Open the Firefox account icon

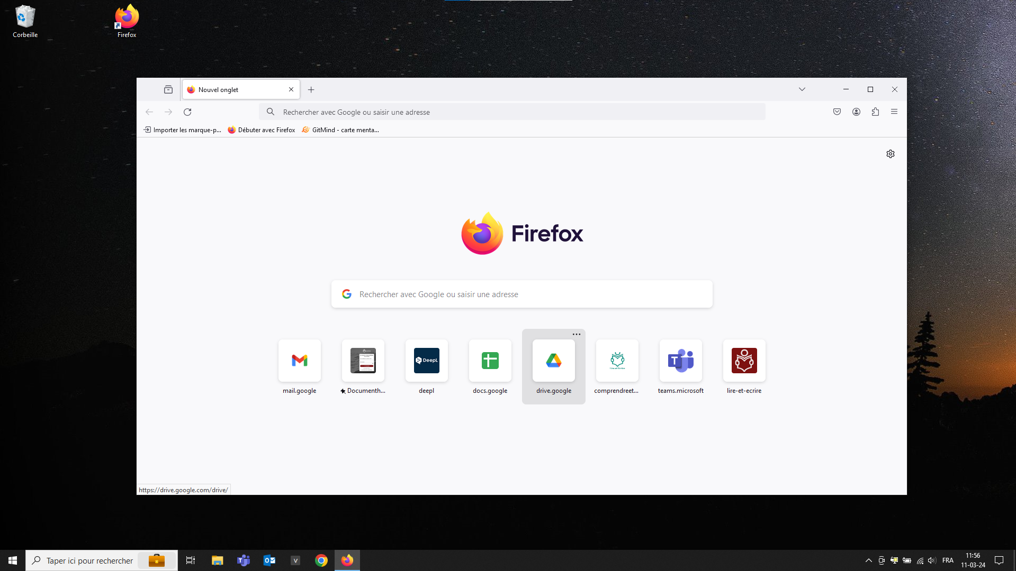point(856,112)
